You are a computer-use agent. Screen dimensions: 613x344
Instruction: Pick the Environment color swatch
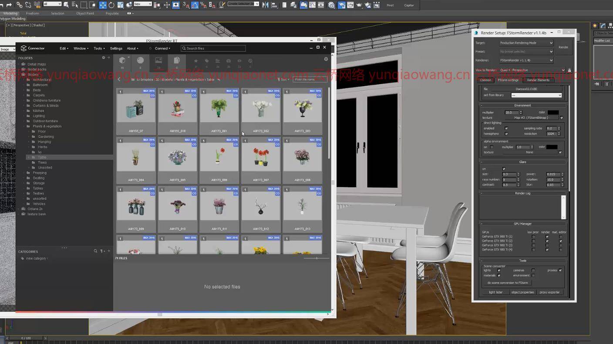553,112
